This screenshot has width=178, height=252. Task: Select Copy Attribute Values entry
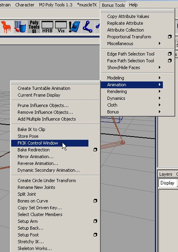[x=128, y=16]
